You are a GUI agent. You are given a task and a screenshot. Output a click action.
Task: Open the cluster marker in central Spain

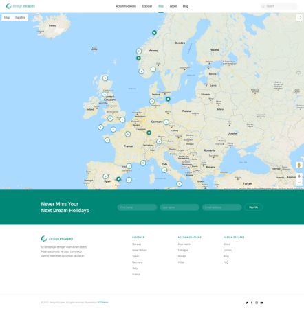coord(105,176)
